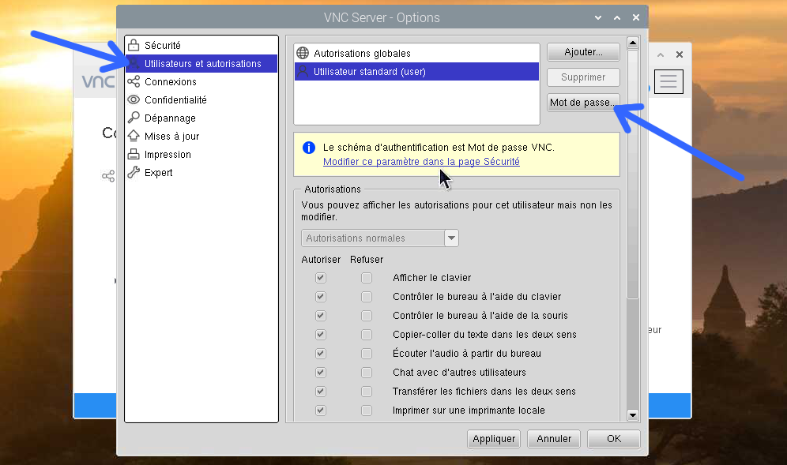Click the Appliquer button
787x465 pixels.
pos(494,439)
